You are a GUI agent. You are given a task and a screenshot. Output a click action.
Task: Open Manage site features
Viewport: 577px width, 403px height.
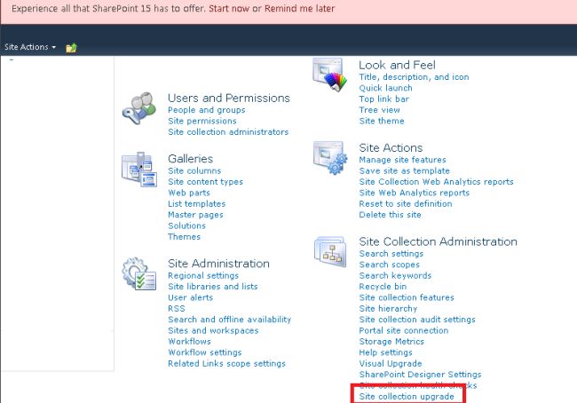(x=403, y=160)
